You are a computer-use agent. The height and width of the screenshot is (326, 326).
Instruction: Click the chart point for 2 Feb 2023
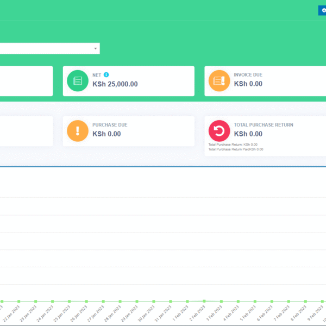[204, 300]
